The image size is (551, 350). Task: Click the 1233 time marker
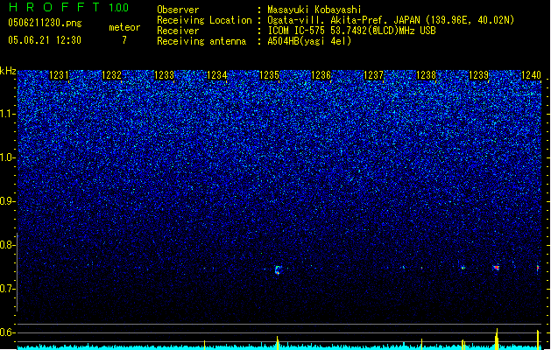tap(164, 75)
